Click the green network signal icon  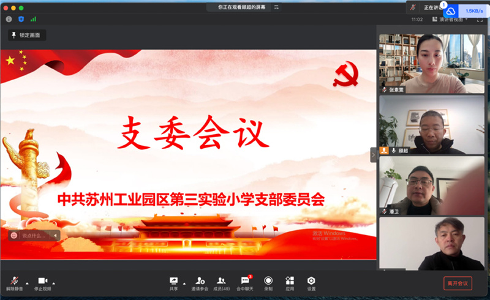(x=33, y=19)
